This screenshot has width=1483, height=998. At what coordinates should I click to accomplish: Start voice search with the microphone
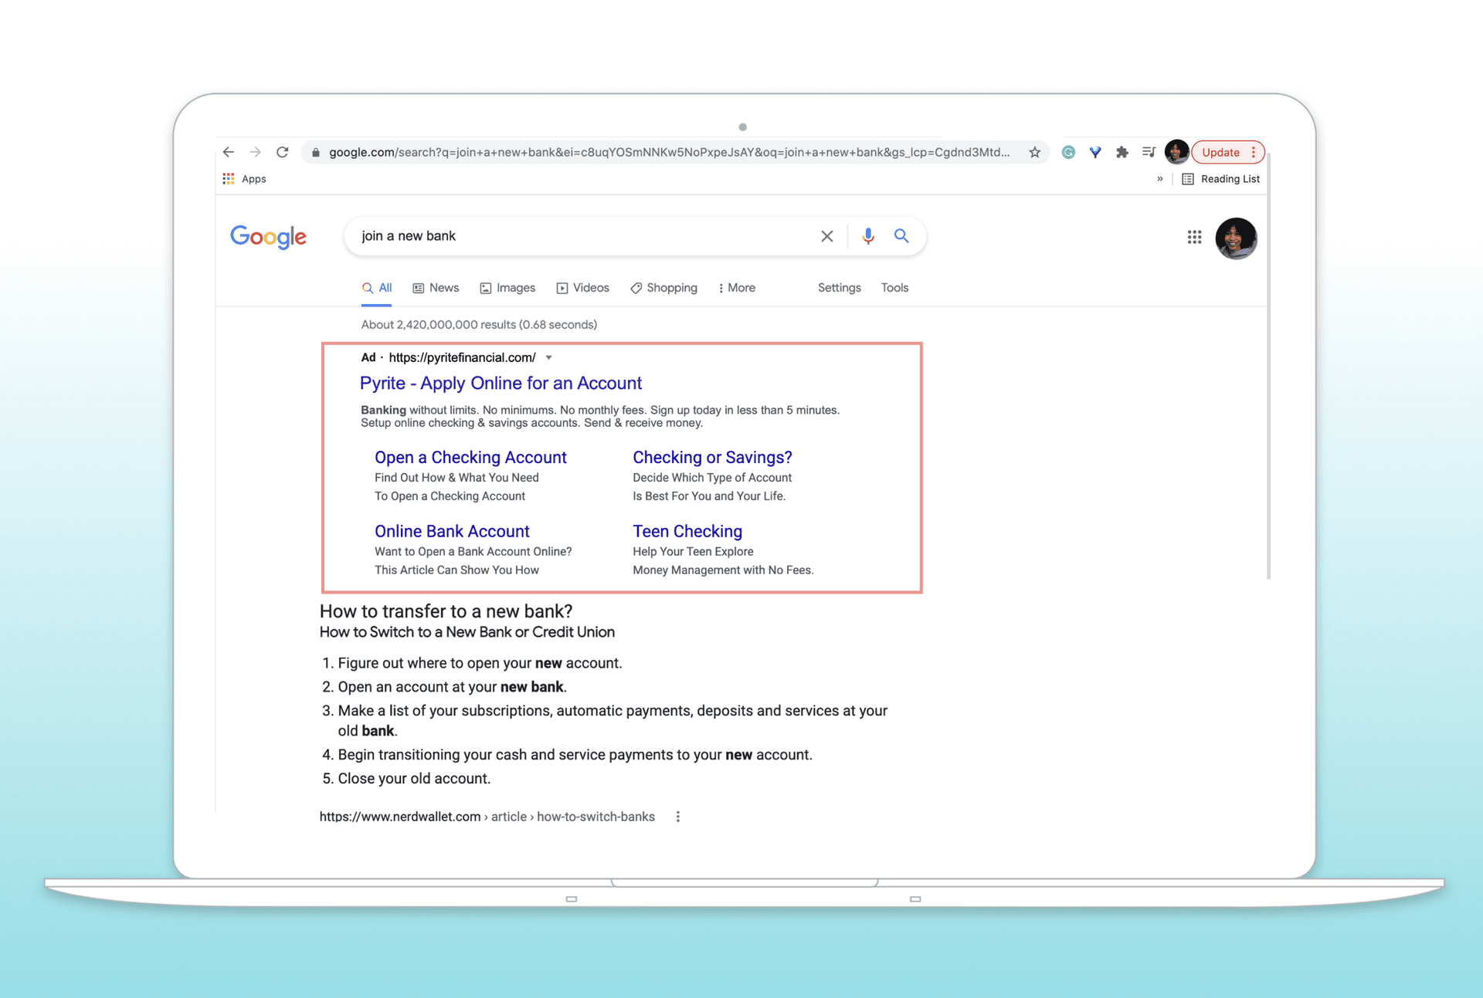point(868,236)
